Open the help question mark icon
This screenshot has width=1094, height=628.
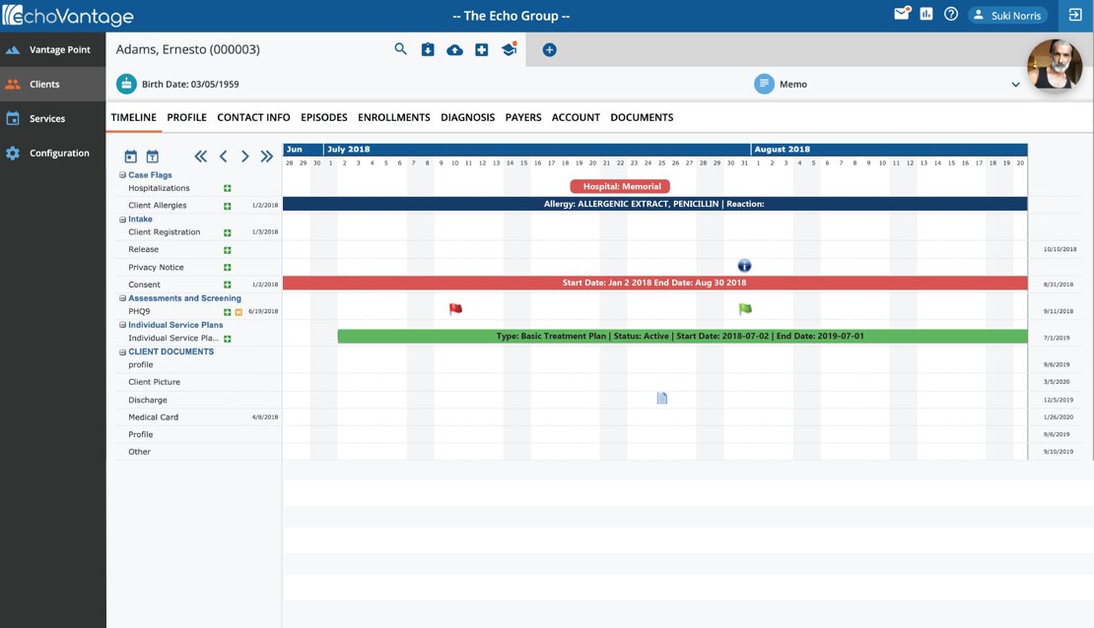[x=951, y=15]
